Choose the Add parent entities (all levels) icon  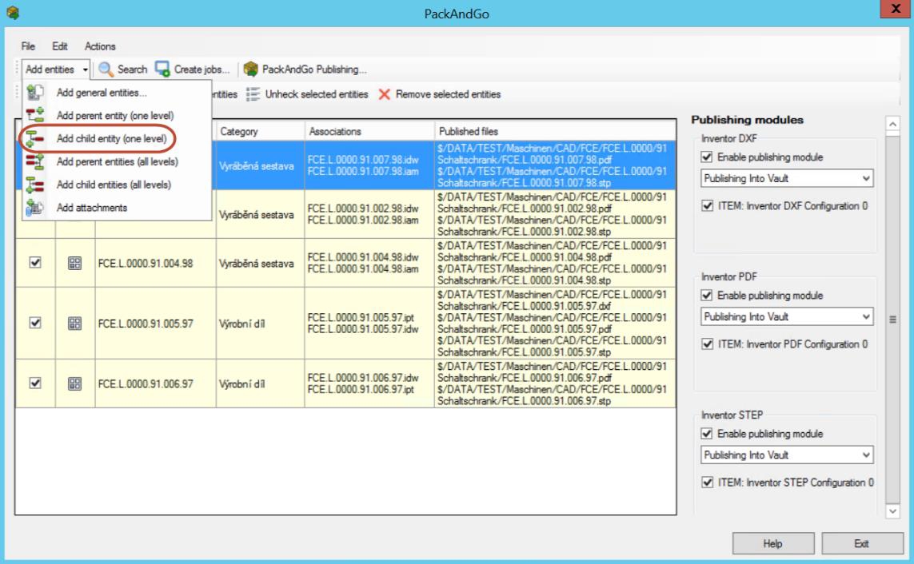pyautogui.click(x=34, y=161)
